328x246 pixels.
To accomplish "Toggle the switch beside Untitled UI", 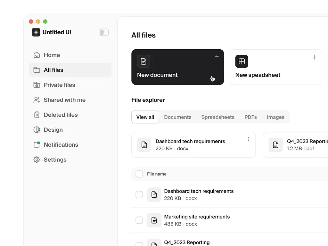I will (x=103, y=32).
